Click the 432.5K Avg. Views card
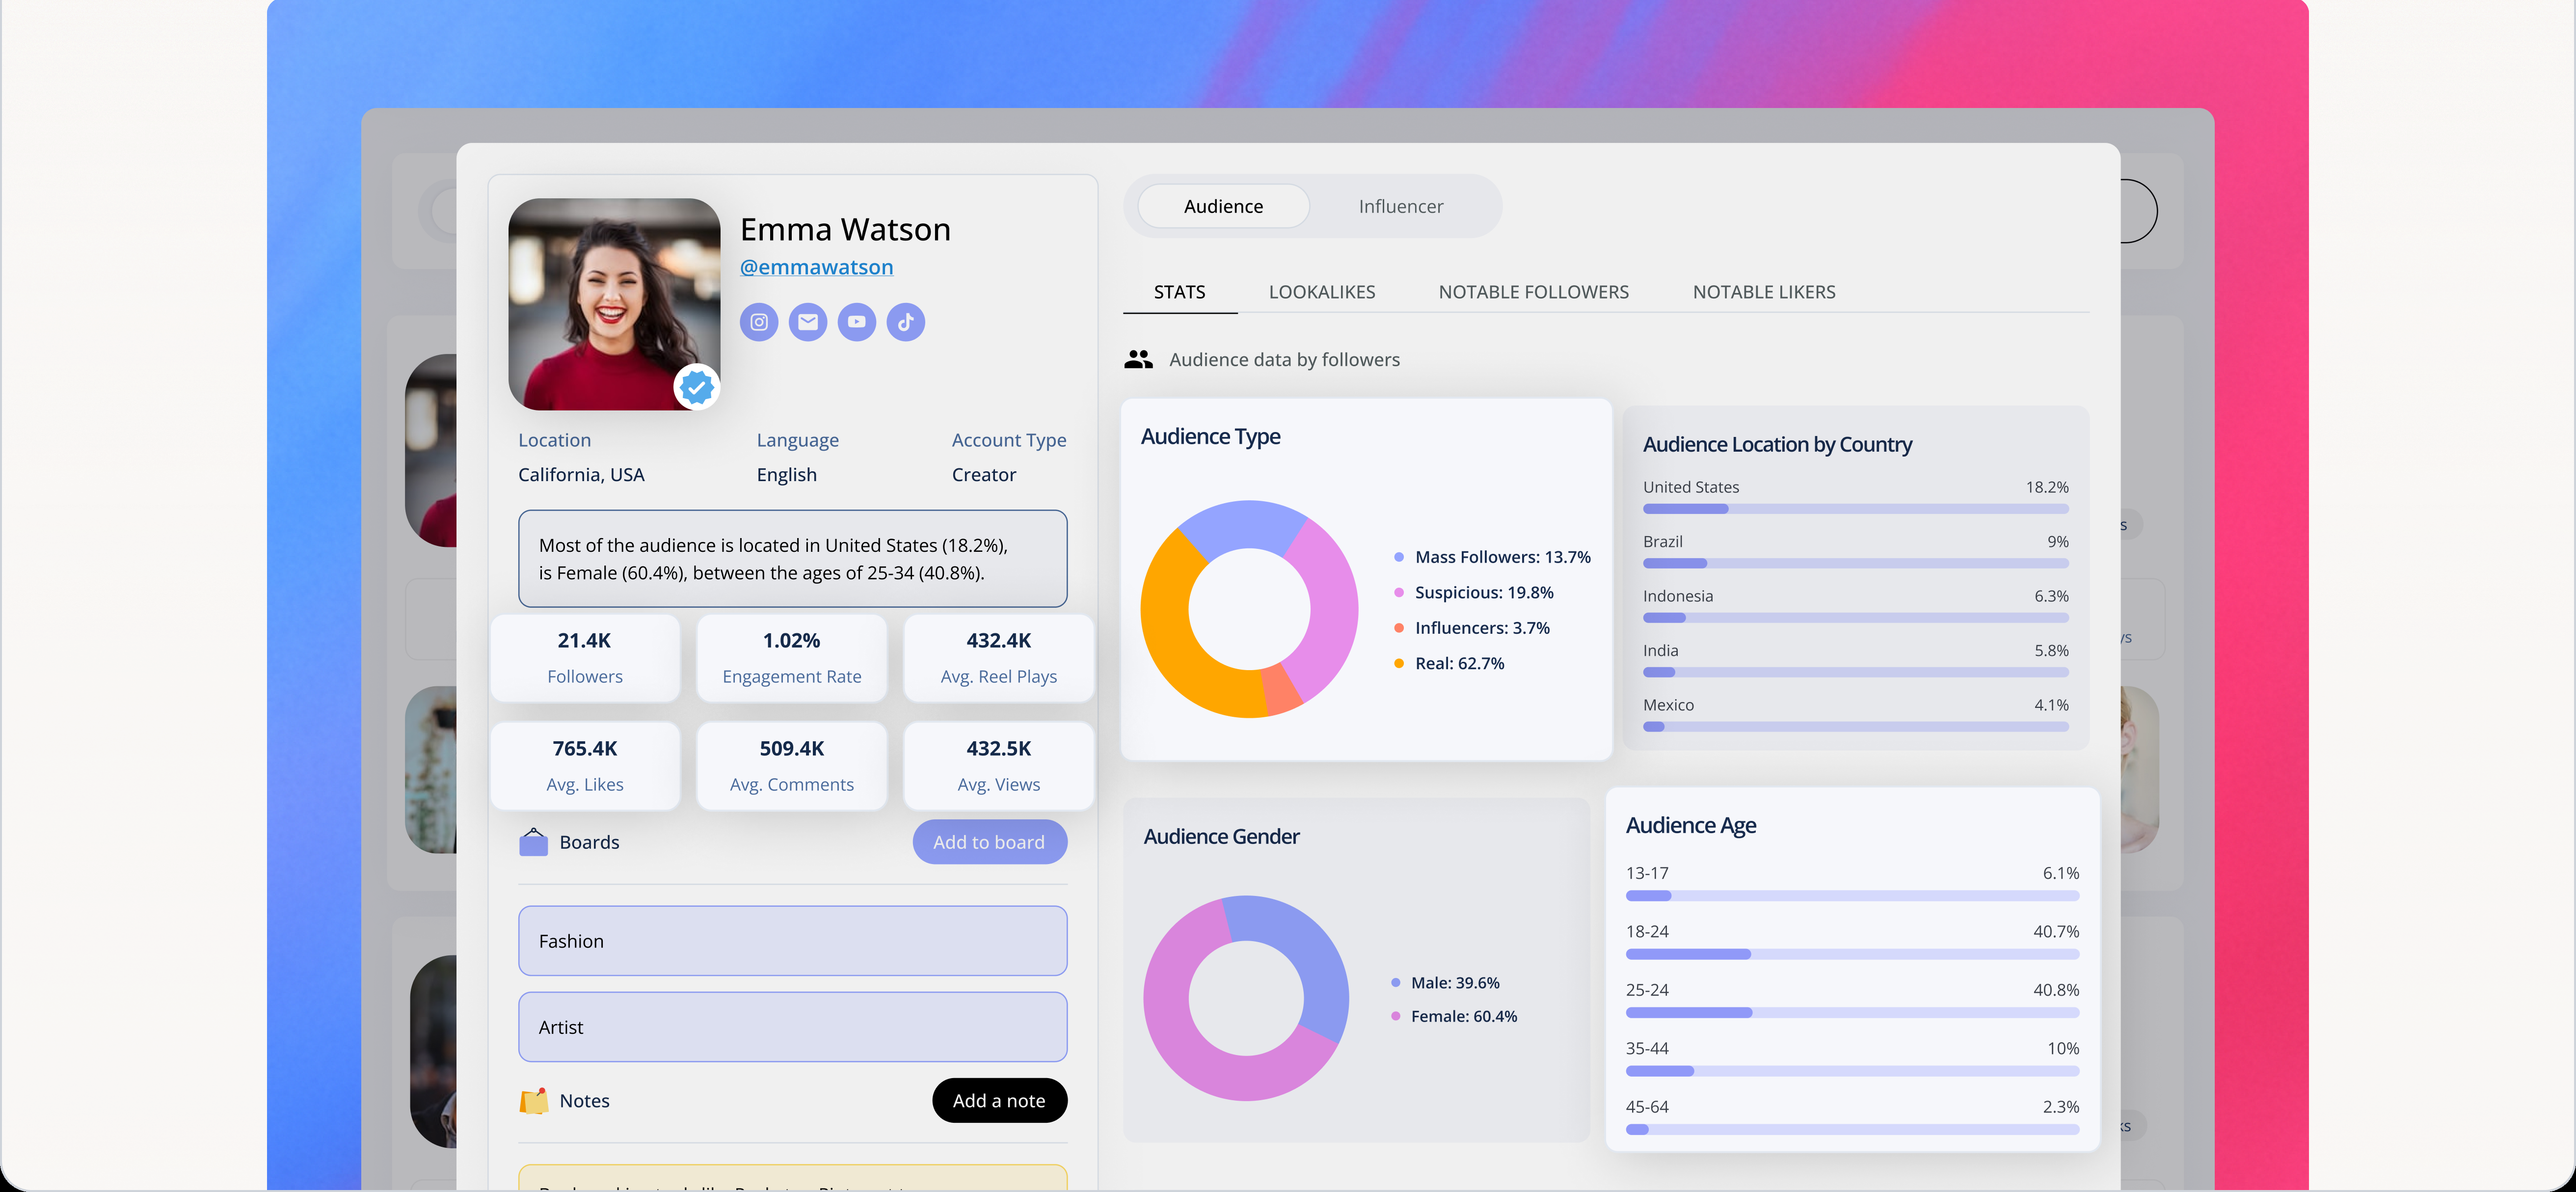Image resolution: width=2576 pixels, height=1192 pixels. click(998, 766)
